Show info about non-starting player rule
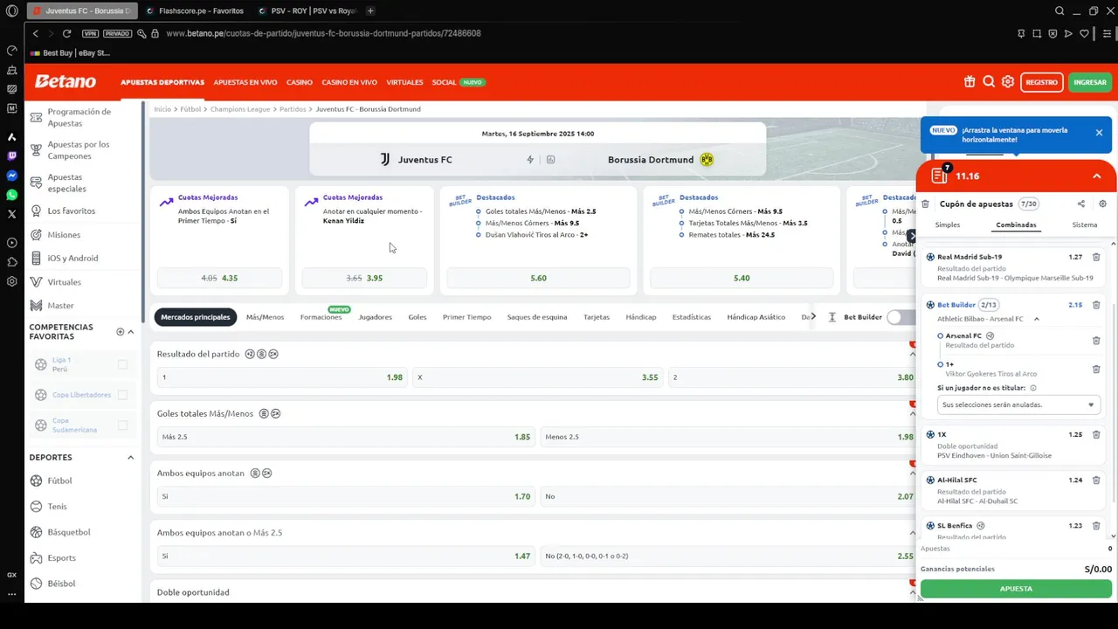1118x629 pixels. pos(1033,388)
